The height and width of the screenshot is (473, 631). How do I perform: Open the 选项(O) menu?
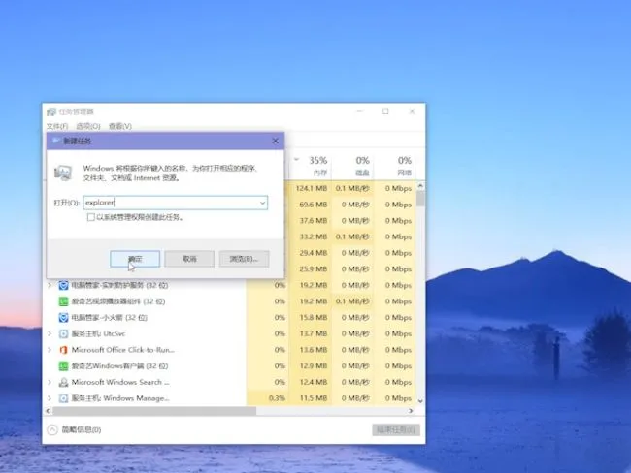88,126
